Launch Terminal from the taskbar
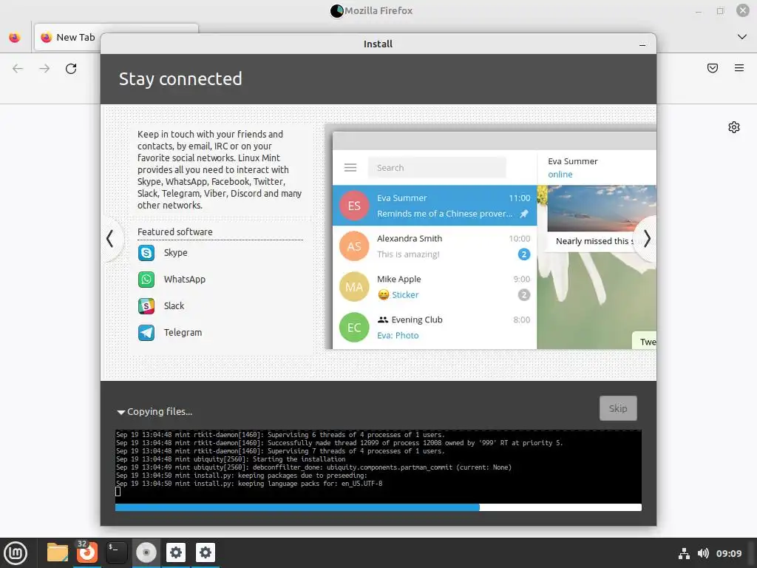 pos(116,552)
